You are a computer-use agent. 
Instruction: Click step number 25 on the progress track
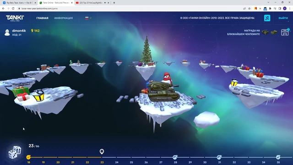pos(131,162)
